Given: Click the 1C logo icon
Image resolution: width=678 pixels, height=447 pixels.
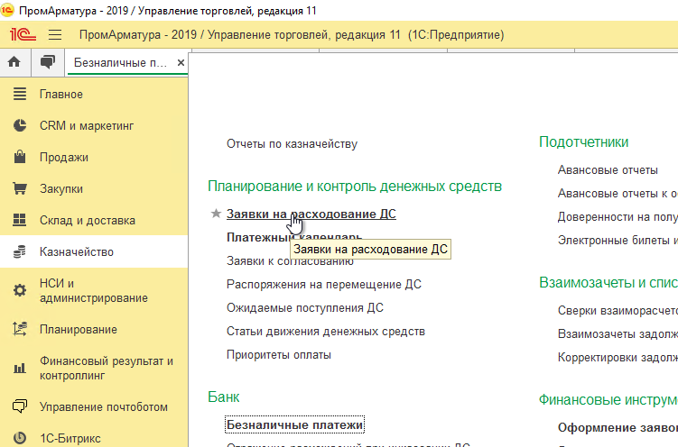Looking at the screenshot, I should coord(23,34).
